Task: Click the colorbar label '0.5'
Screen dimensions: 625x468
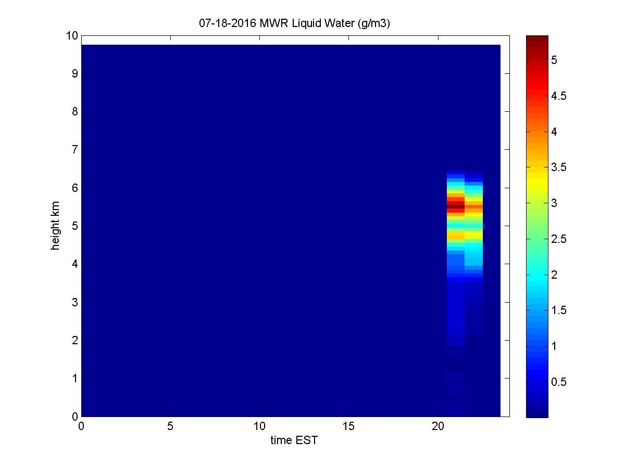Action: pos(558,382)
